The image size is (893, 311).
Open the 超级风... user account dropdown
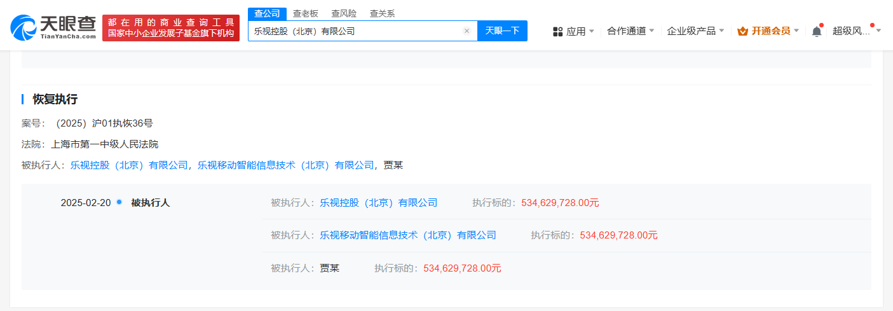click(857, 31)
